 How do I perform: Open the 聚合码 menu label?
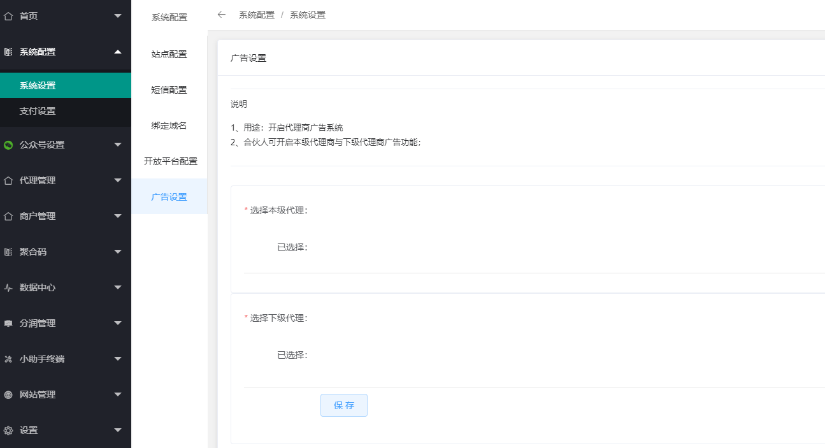pos(33,252)
